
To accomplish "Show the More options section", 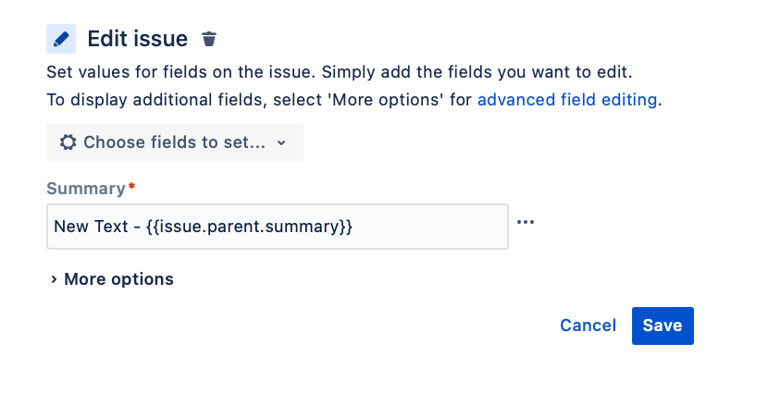I will [x=112, y=279].
